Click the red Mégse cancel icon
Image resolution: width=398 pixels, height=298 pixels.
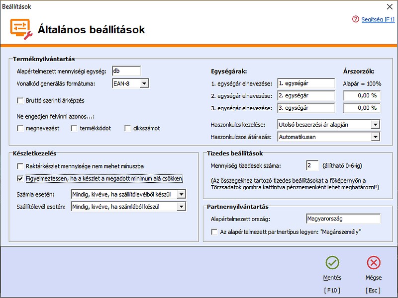point(373,262)
